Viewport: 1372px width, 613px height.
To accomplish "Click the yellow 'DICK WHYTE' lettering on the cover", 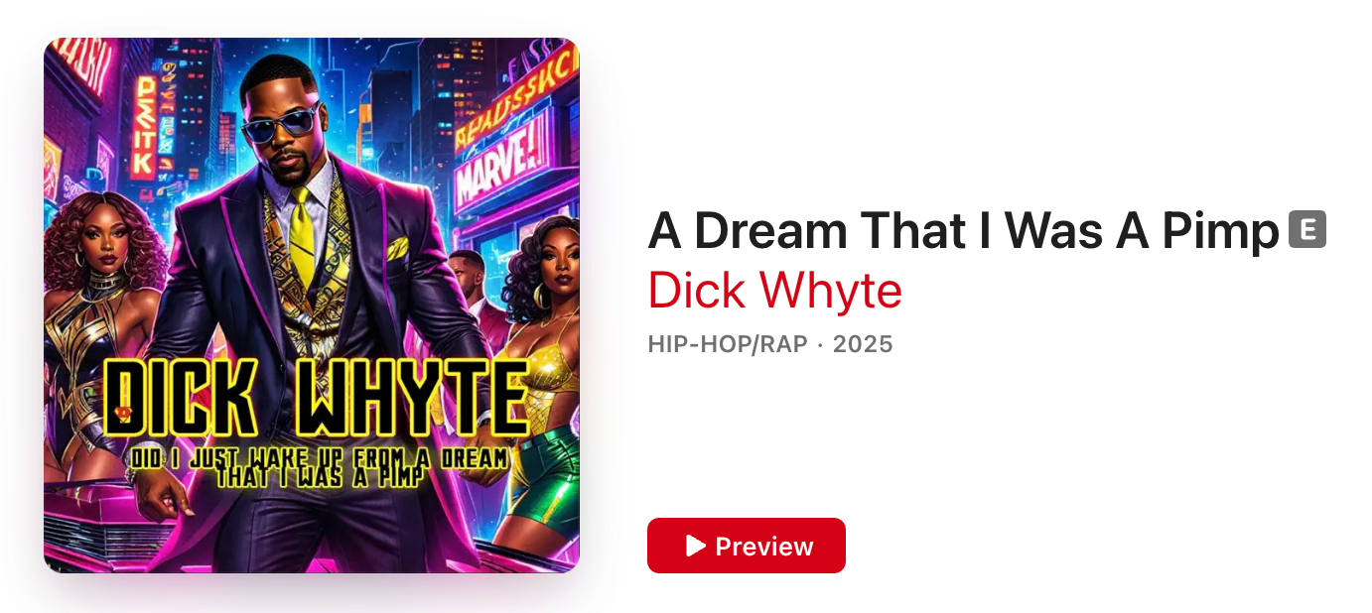I will (316, 400).
